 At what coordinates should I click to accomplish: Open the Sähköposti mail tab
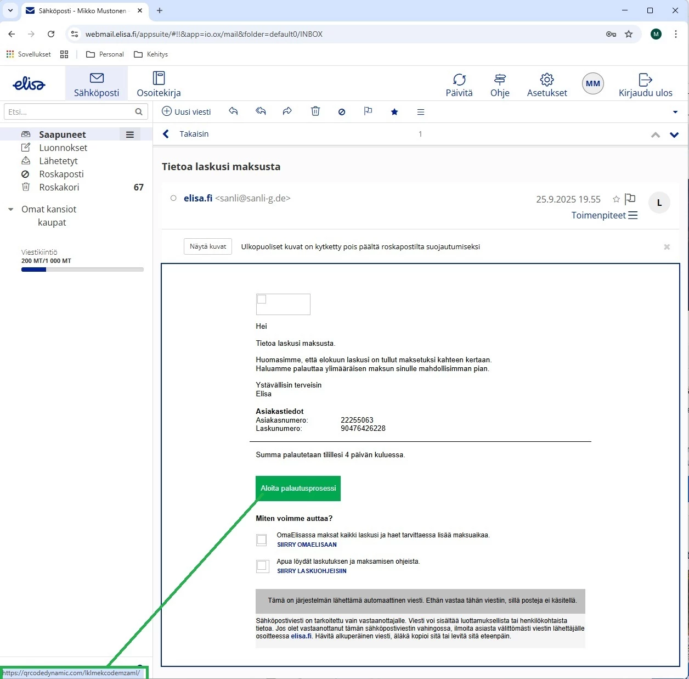97,84
